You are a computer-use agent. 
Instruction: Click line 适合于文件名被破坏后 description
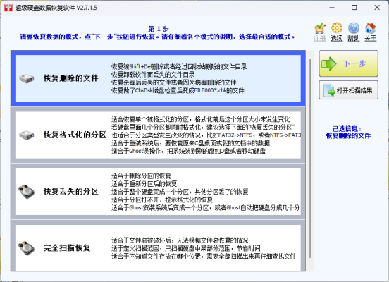(x=180, y=240)
